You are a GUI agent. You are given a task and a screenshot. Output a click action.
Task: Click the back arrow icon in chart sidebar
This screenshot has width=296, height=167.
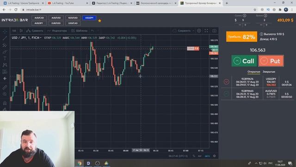(5, 78)
